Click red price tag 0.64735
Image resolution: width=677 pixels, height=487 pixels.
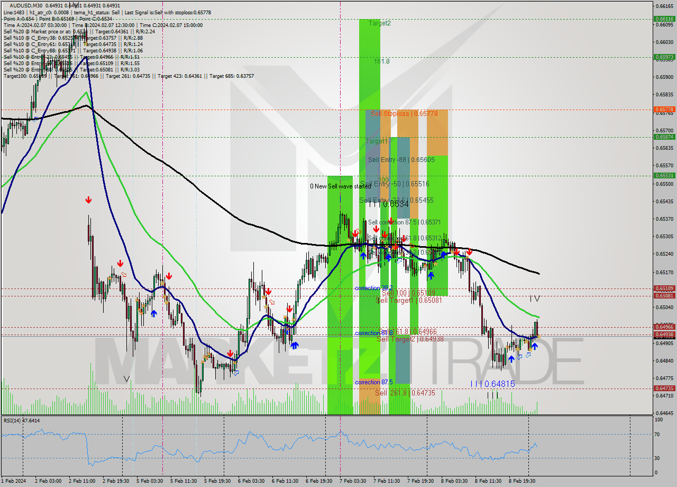[x=665, y=388]
